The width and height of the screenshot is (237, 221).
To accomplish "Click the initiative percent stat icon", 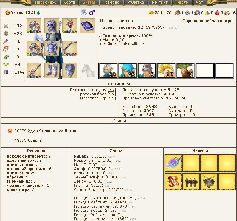I will pos(6,72).
